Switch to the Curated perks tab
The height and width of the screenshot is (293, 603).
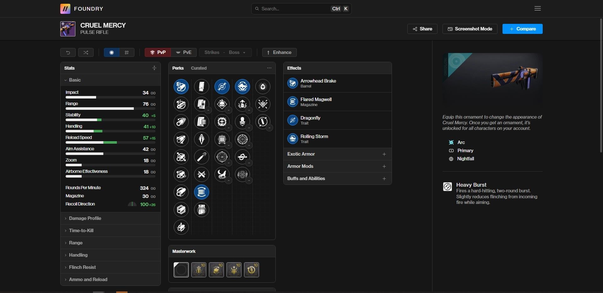(198, 68)
